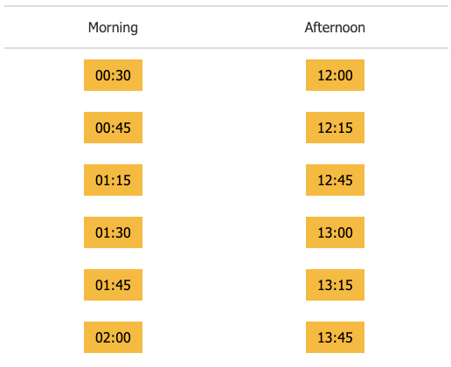Select the 13:00 time slot
This screenshot has height=367, width=451.
pos(335,232)
